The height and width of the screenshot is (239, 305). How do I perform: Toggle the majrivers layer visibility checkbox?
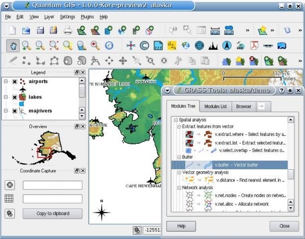click(x=14, y=111)
